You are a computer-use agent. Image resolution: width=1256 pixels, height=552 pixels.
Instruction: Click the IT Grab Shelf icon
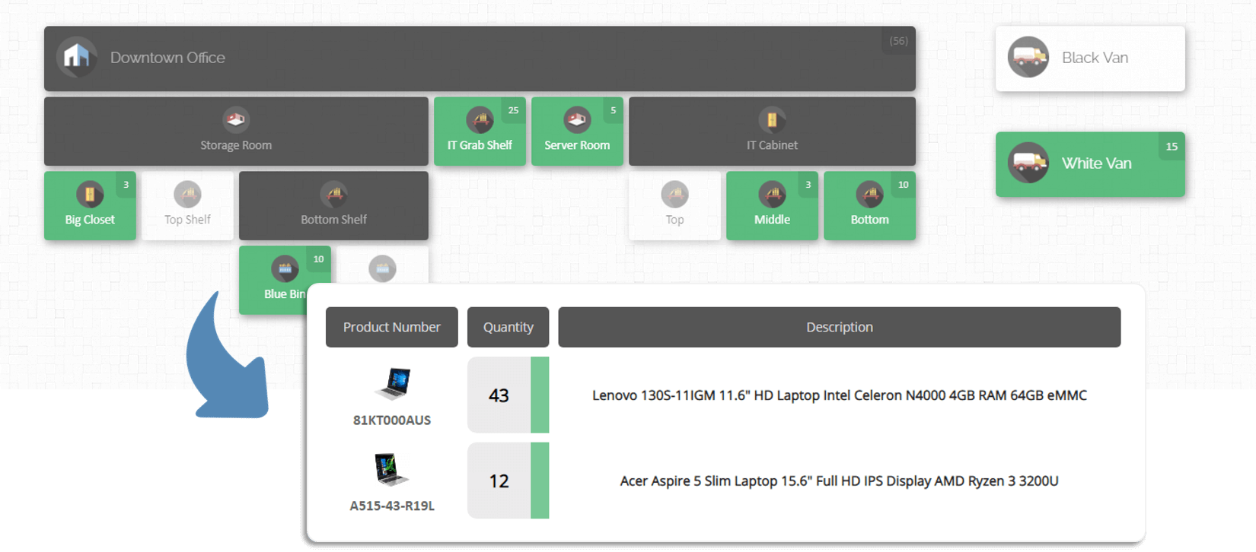pos(480,119)
